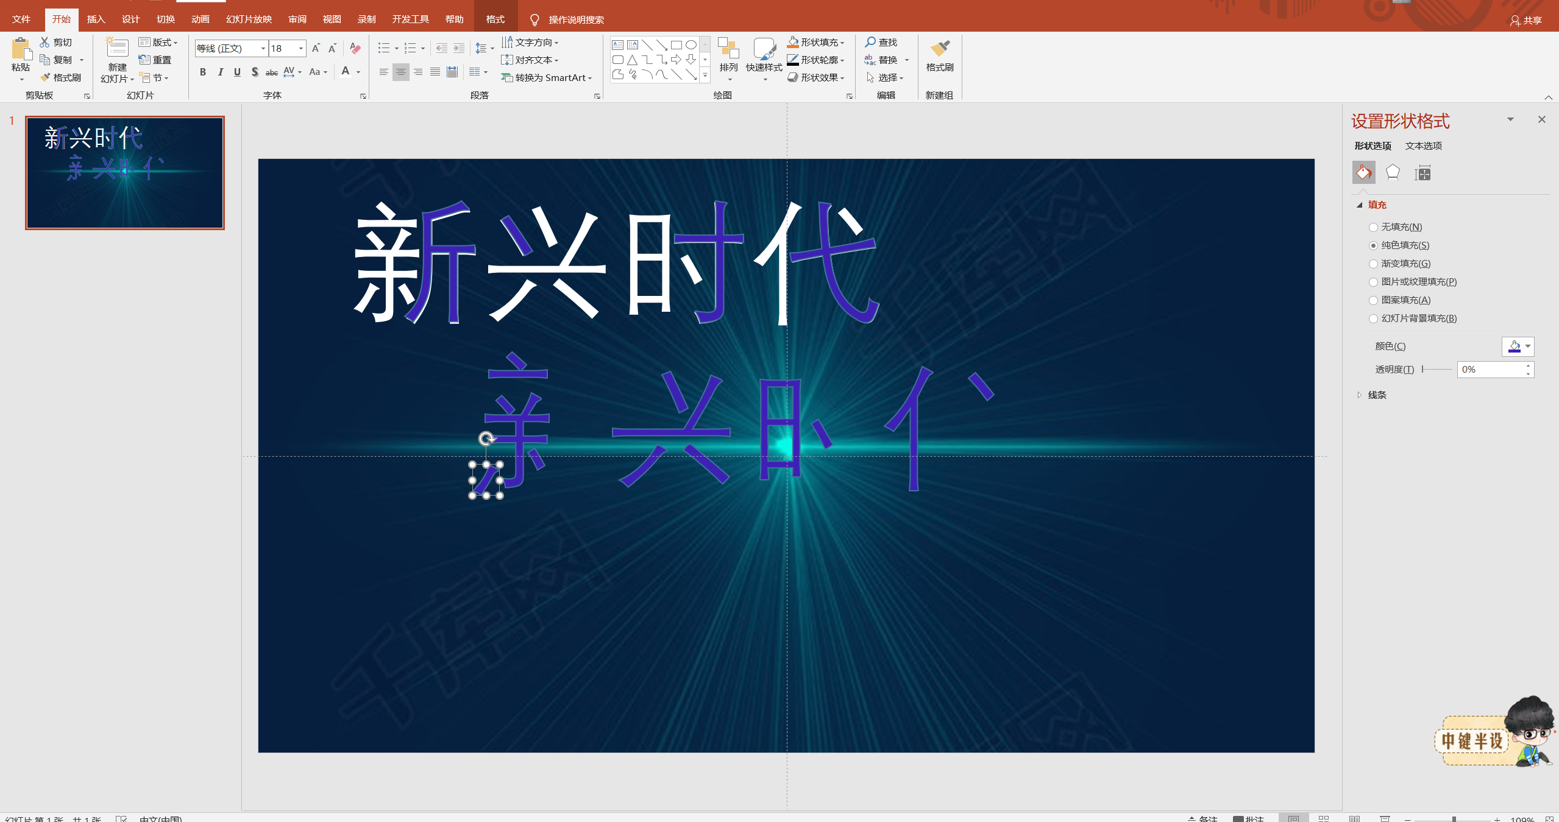Image resolution: width=1559 pixels, height=822 pixels.
Task: Align text right in paragraph group
Action: pyautogui.click(x=418, y=72)
